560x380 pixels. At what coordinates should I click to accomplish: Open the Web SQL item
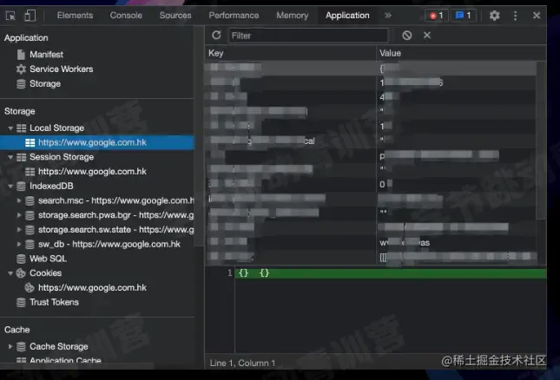[49, 259]
